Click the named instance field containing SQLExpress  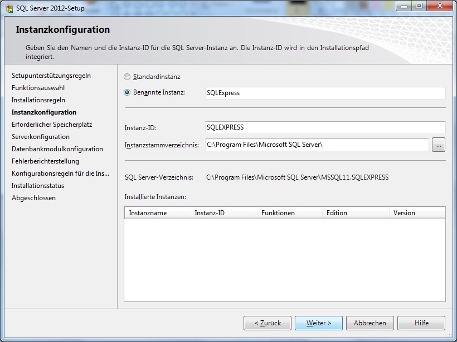[325, 93]
